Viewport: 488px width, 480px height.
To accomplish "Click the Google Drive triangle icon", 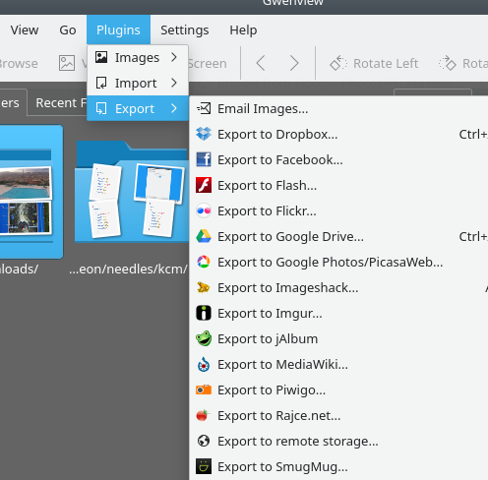I will (x=204, y=236).
